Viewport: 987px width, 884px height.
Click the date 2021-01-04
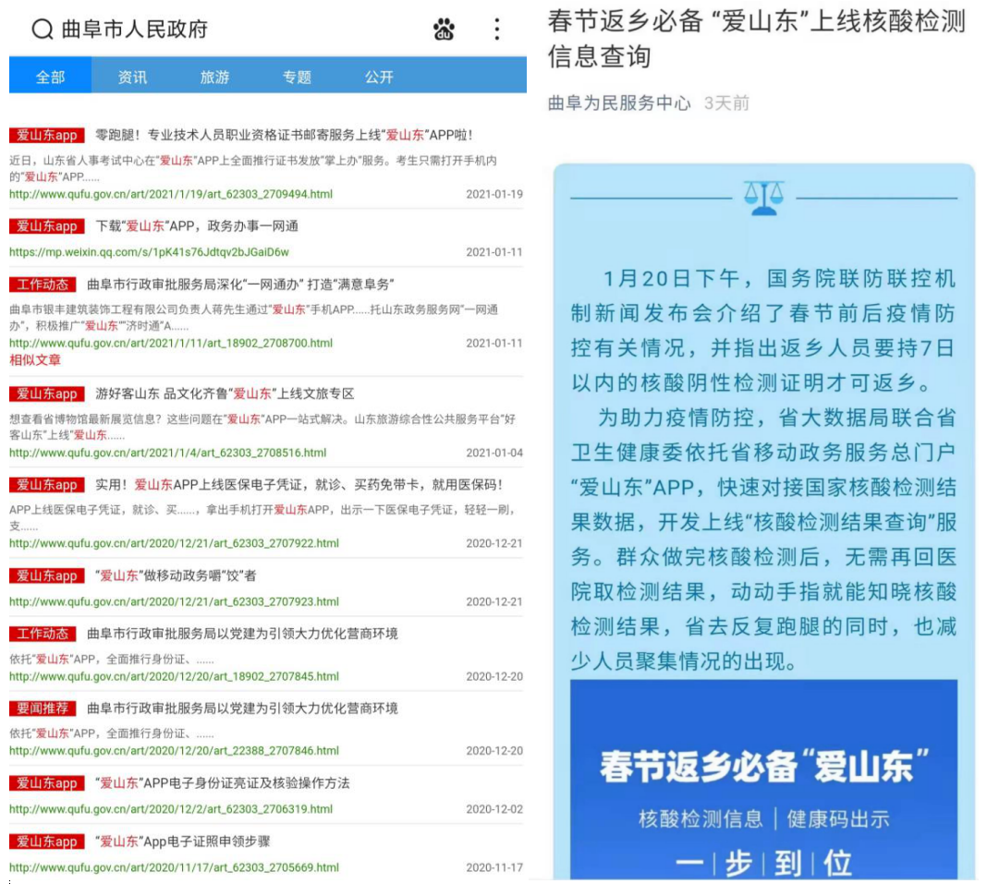(x=494, y=453)
